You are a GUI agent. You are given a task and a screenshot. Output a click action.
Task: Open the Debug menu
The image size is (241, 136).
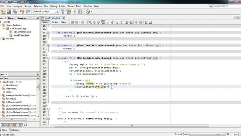pos(53,6)
